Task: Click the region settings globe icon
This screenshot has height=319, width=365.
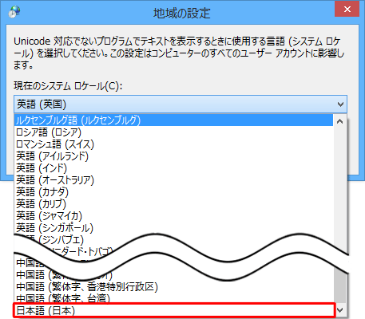Action: pyautogui.click(x=14, y=12)
